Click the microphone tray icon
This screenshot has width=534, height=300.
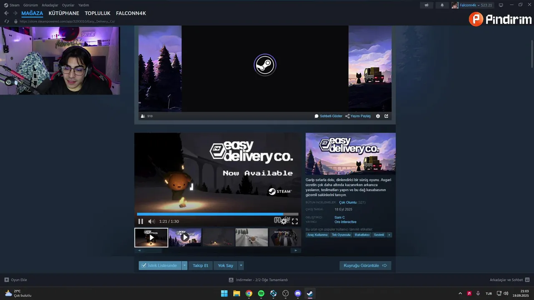tap(478, 293)
